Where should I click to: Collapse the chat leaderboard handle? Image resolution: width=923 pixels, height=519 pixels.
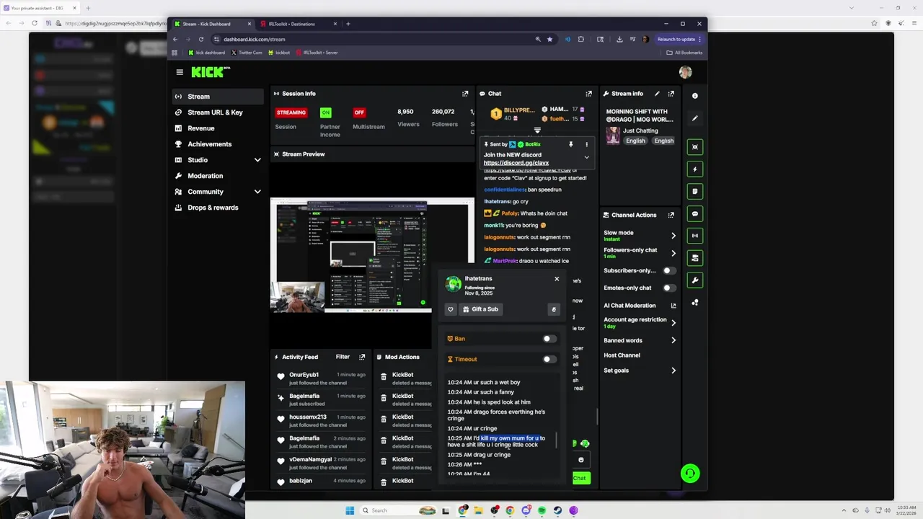pos(537,130)
